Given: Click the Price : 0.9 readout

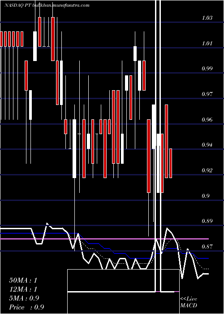Looking at the screenshot, I should [26, 307].
